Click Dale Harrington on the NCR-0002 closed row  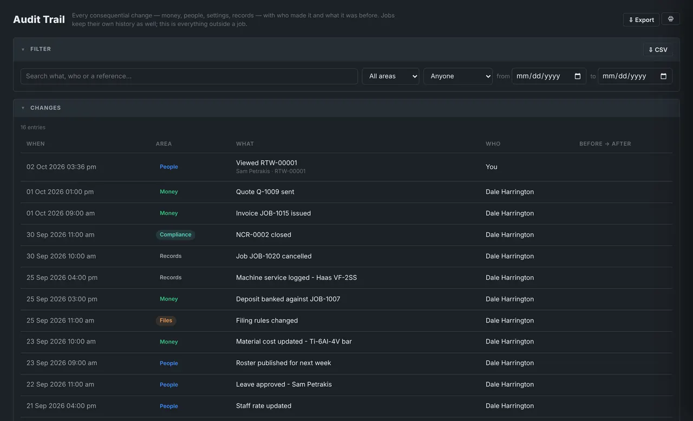click(x=510, y=235)
